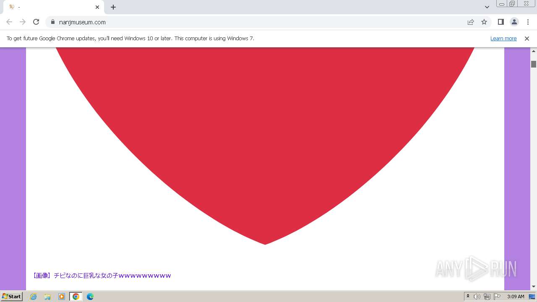This screenshot has height=302, width=537.
Task: Launch Microsoft Edge from the taskbar
Action: coord(90,297)
